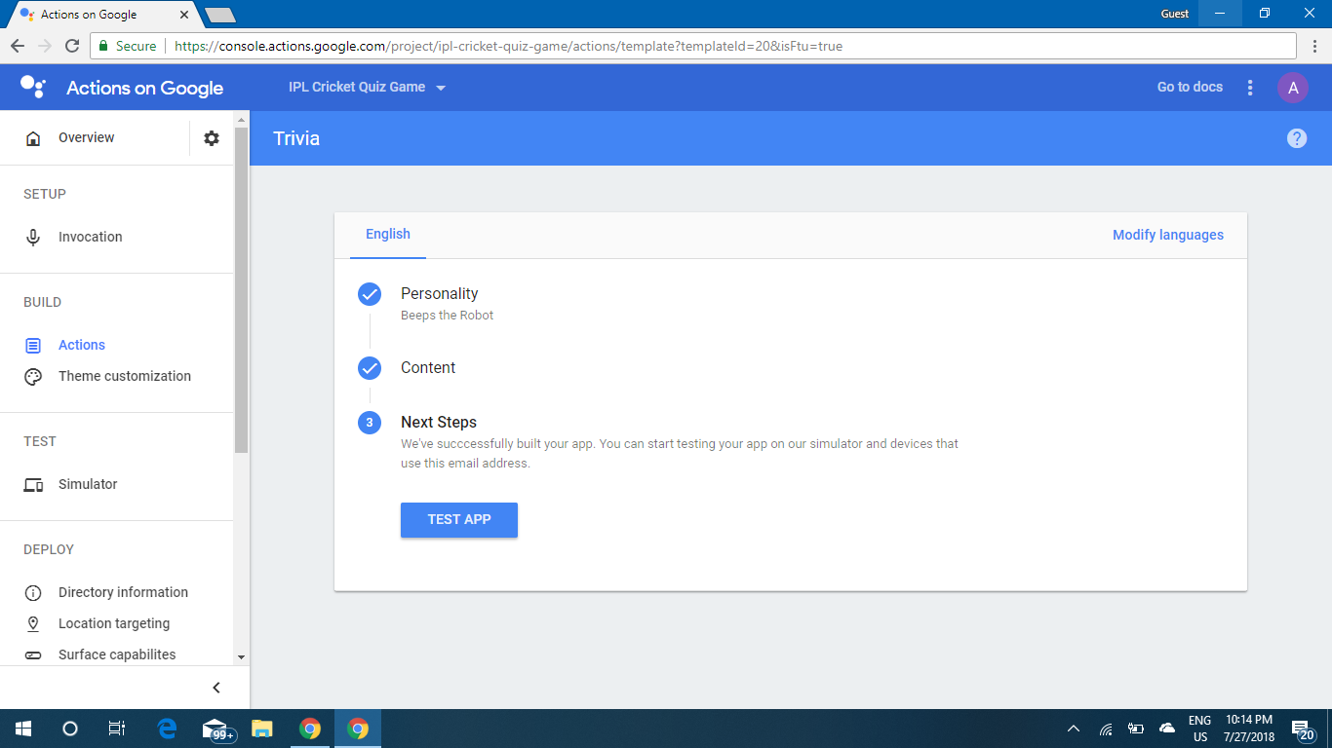Click the Overview home icon
This screenshot has width=1332, height=748.
33,138
